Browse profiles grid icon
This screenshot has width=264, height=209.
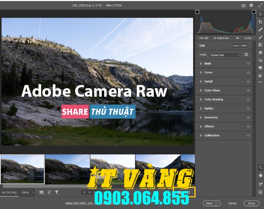[246, 55]
